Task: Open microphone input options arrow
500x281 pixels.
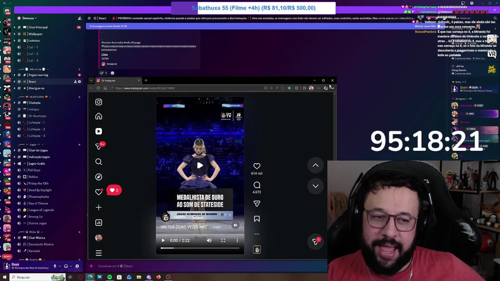Action: pyautogui.click(x=59, y=266)
